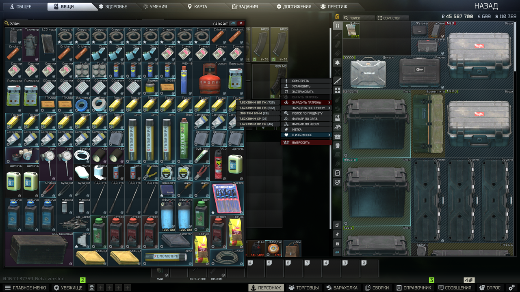Choose Метка in the context menu
The width and height of the screenshot is (520, 292).
point(306,129)
